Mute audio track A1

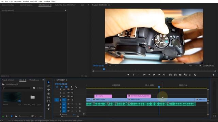pyautogui.click(x=72, y=104)
